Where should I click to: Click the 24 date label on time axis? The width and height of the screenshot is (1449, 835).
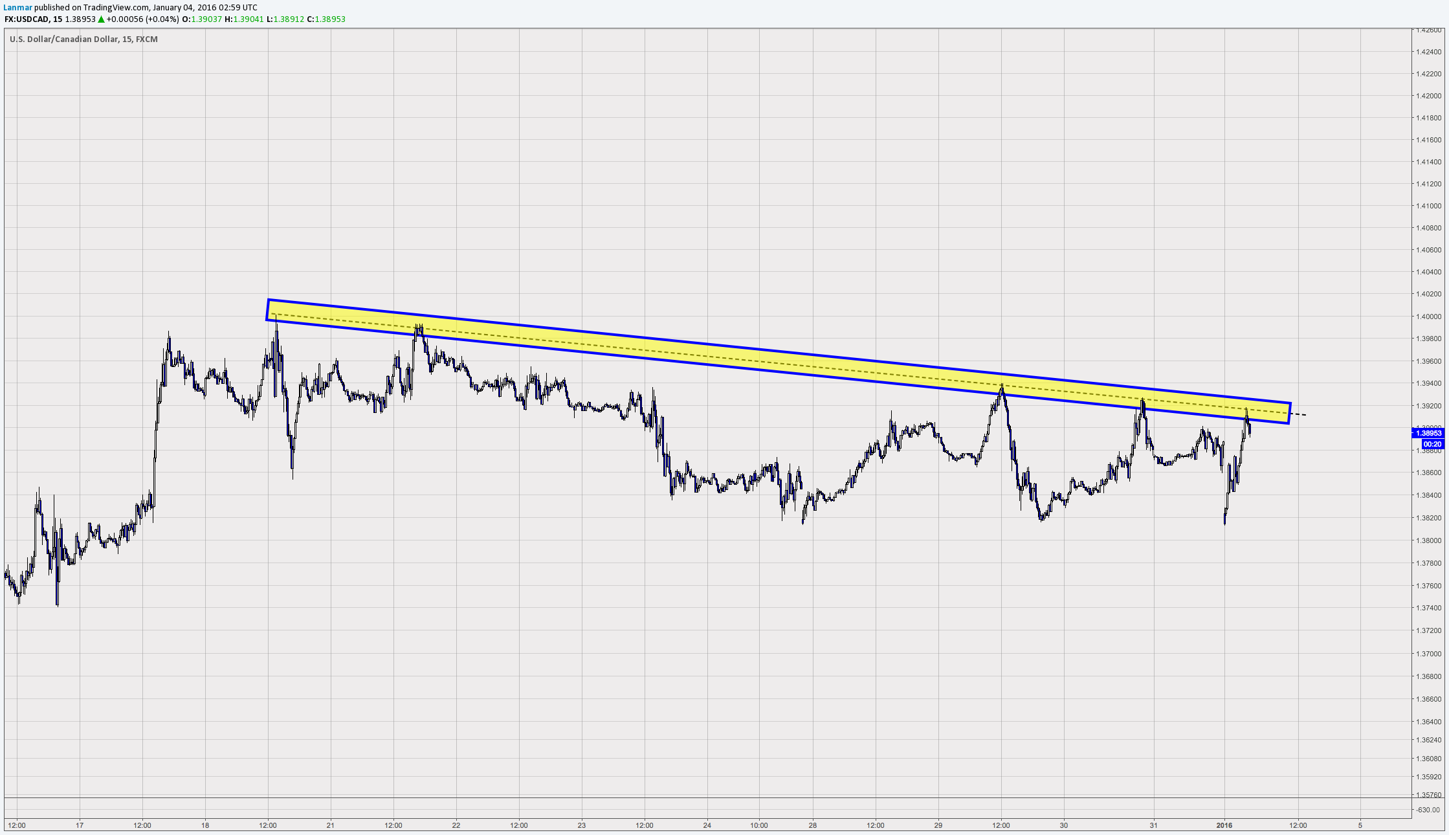(x=707, y=825)
